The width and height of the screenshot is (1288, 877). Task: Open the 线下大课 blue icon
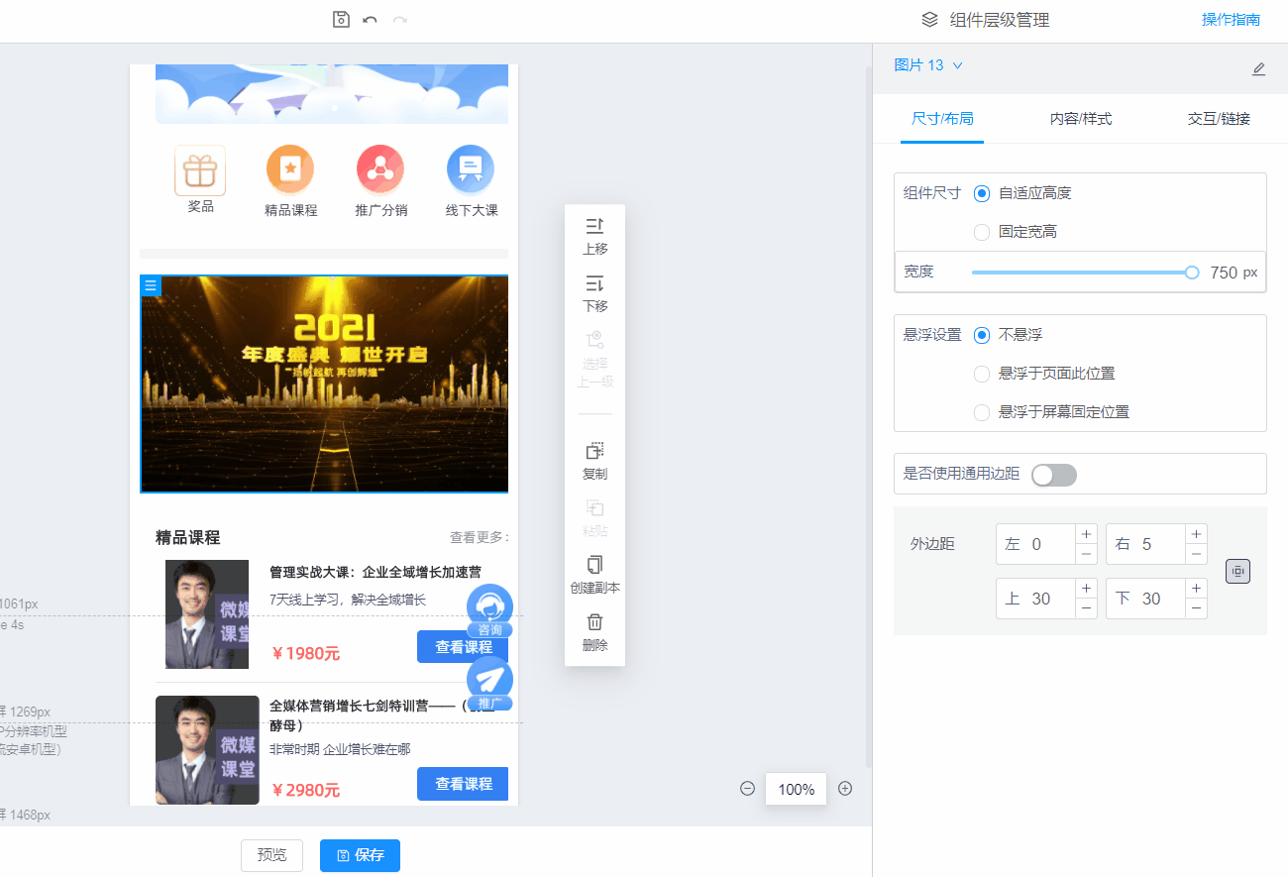point(471,169)
